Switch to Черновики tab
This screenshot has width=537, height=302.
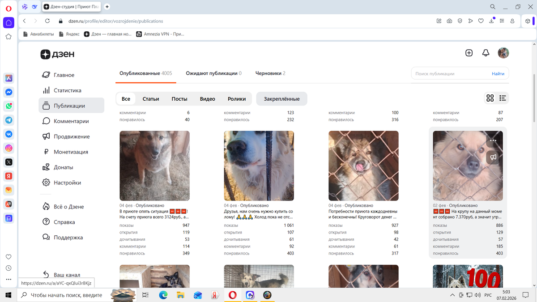coord(270,73)
